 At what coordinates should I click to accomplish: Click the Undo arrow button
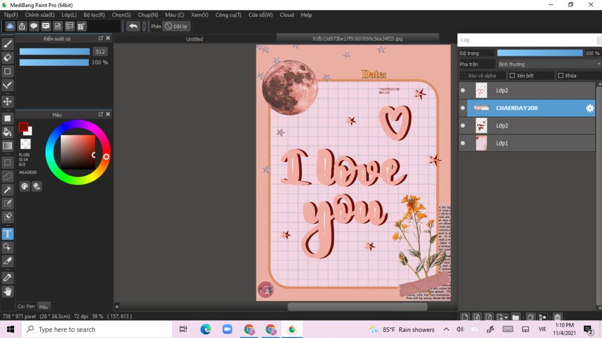coord(133,26)
